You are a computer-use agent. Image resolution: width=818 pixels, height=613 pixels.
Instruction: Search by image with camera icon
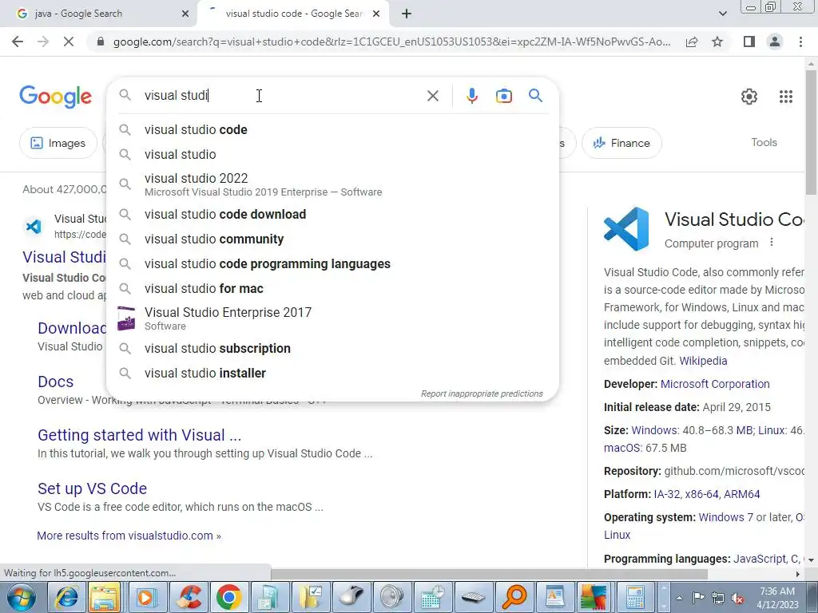(504, 96)
